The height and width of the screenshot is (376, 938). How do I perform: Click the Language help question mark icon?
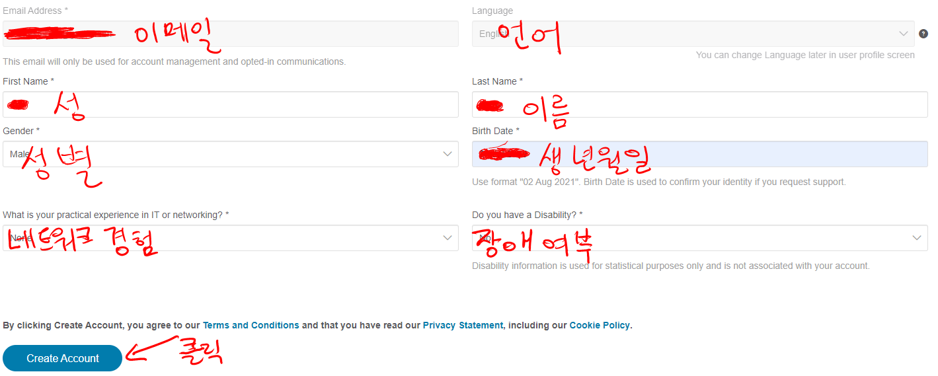pyautogui.click(x=923, y=34)
